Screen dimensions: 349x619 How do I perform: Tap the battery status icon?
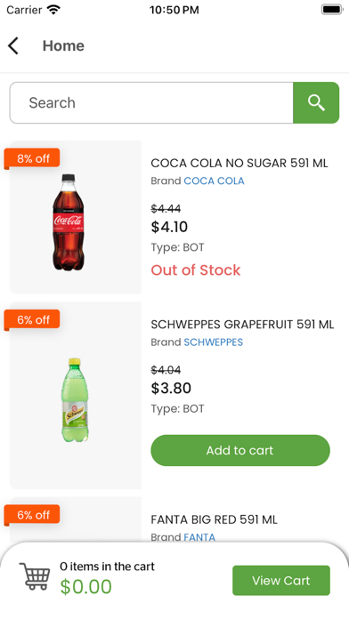coord(332,10)
